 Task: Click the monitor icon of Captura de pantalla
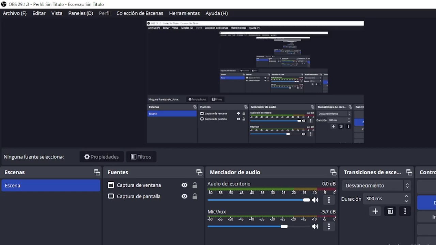pos(111,196)
